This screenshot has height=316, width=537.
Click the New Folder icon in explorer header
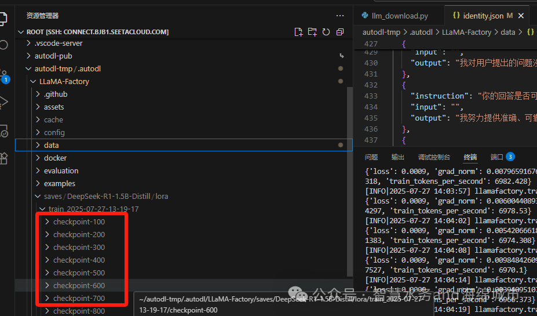pos(312,32)
